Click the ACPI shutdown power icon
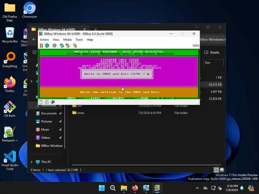Screen dimensions: 259x194 coord(54,45)
